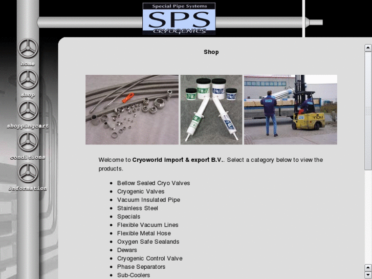Screen dimensions: 372x279
Task: Click the information valve-wheel icon
Action: pos(28,173)
